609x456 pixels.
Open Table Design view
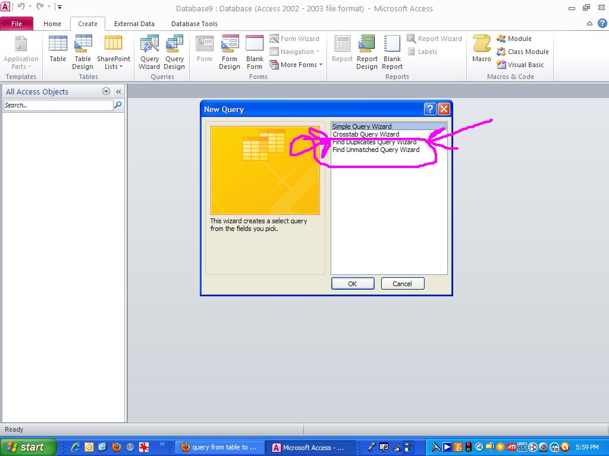(x=83, y=52)
